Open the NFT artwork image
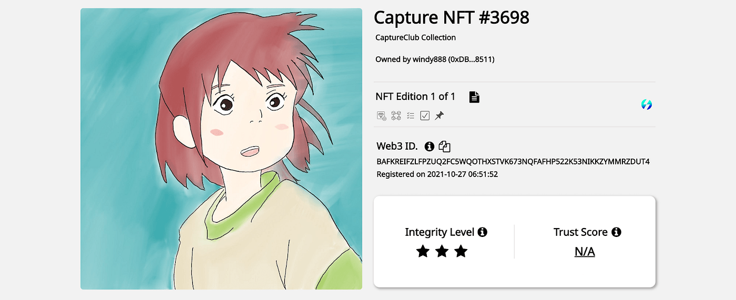This screenshot has width=736, height=300. (x=221, y=149)
